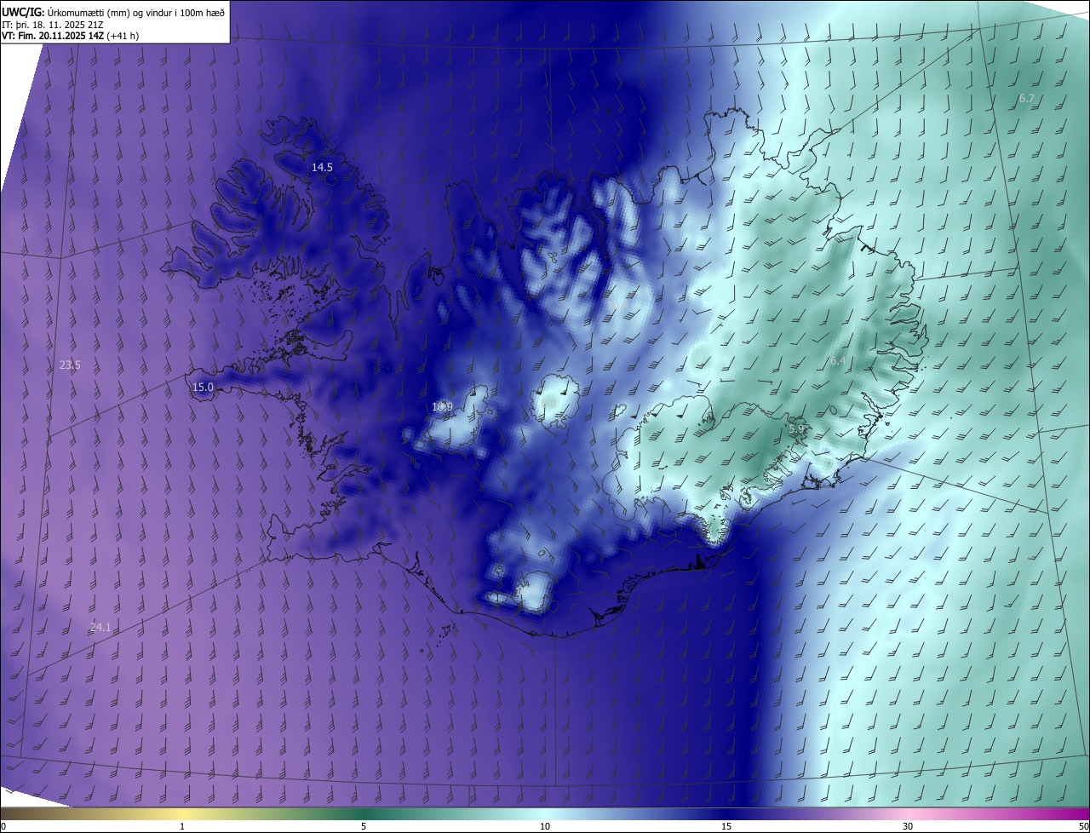
Task: Click the 5.9 value on the map
Action: click(x=796, y=430)
